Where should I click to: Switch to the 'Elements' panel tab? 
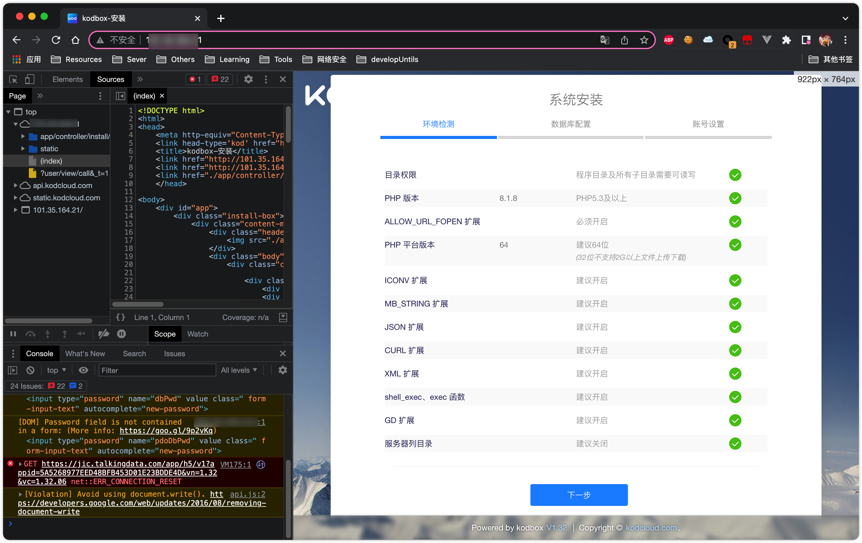(67, 79)
